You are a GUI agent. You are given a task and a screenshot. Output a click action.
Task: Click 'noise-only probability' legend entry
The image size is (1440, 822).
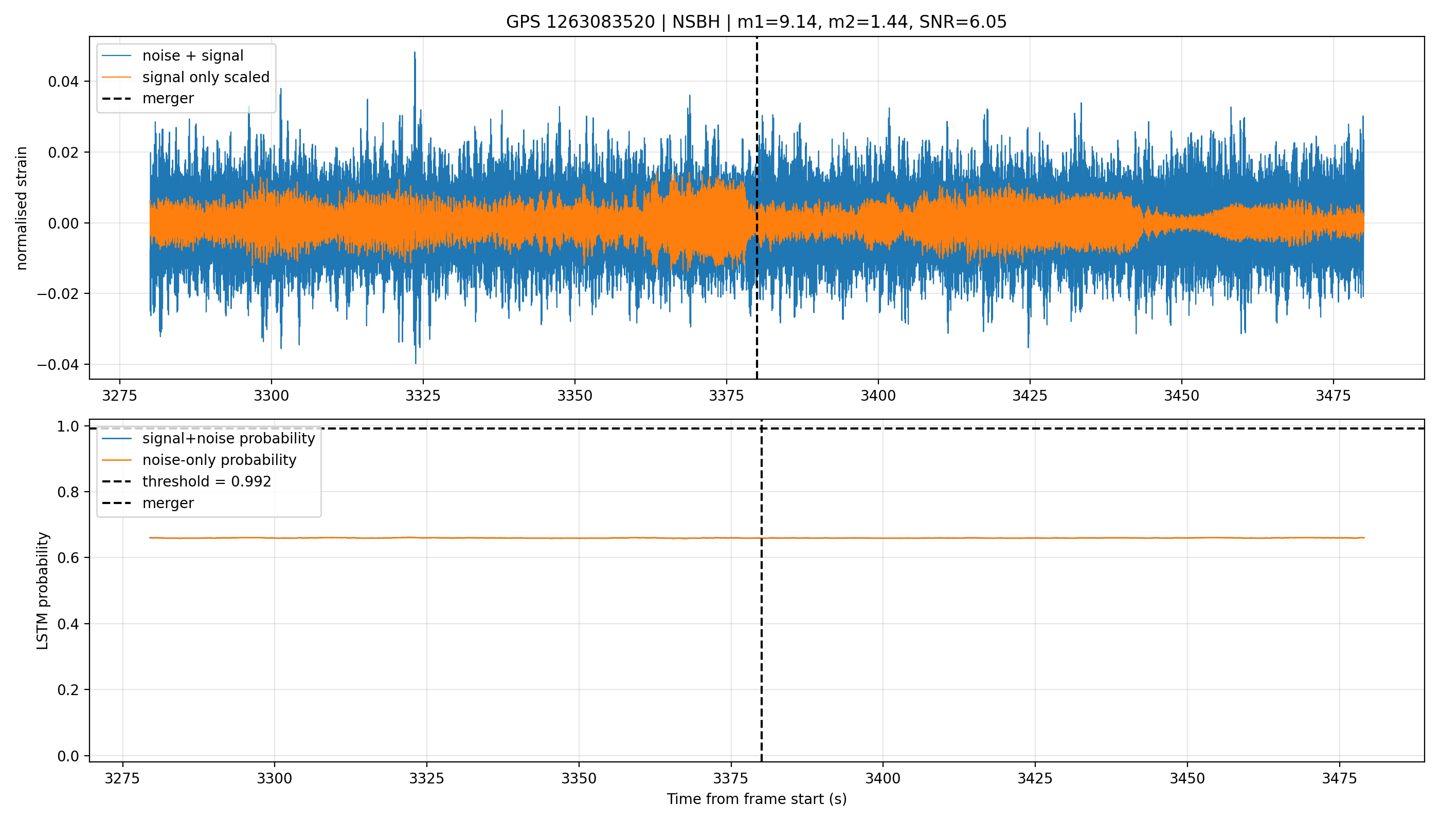[219, 460]
